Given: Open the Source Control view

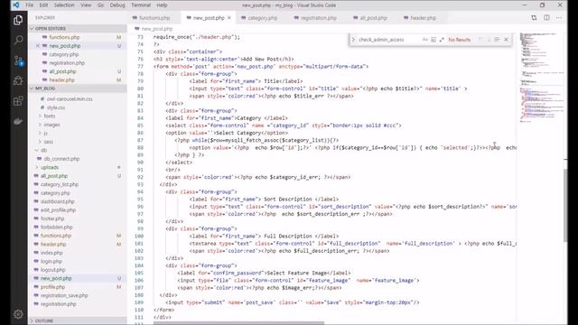Looking at the screenshot, I should tap(18, 60).
